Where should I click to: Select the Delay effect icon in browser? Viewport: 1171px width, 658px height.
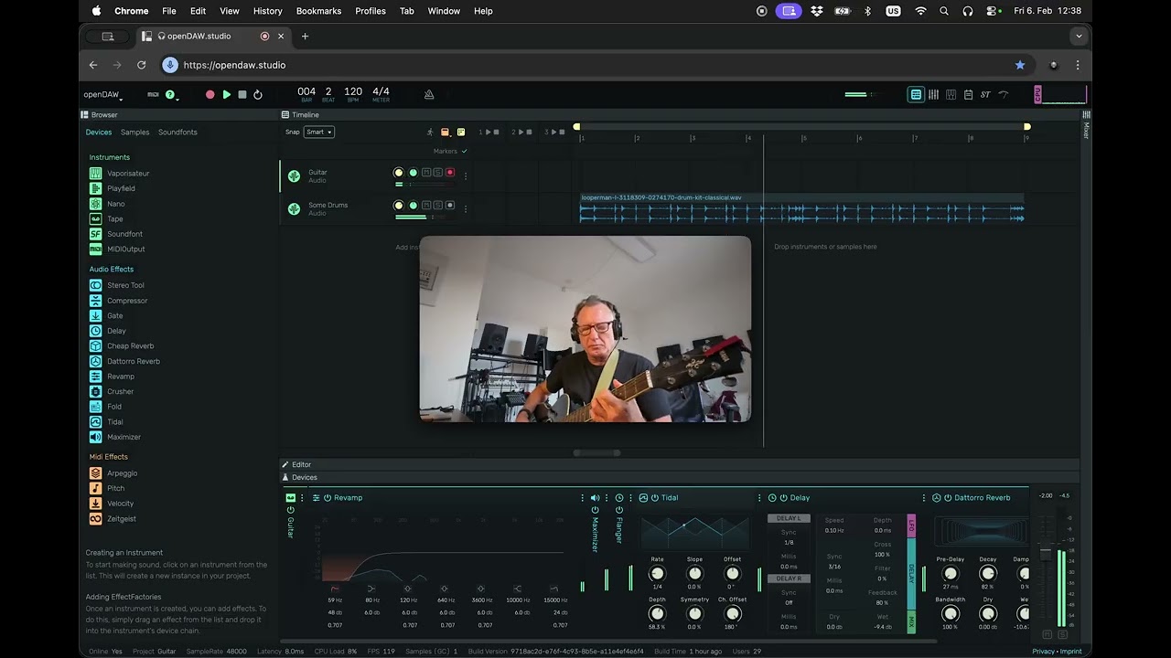click(95, 331)
